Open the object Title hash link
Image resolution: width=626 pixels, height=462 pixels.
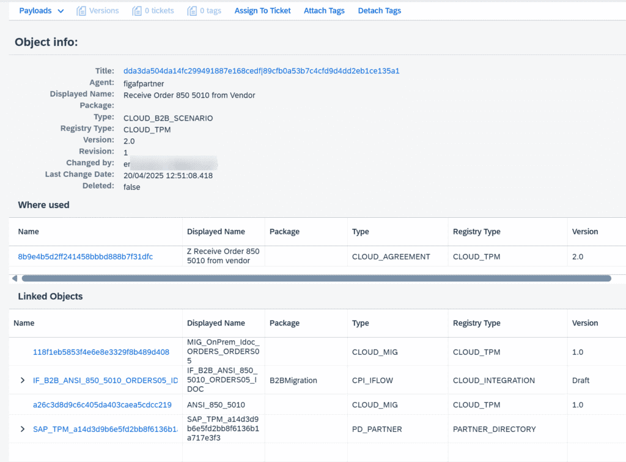click(261, 71)
